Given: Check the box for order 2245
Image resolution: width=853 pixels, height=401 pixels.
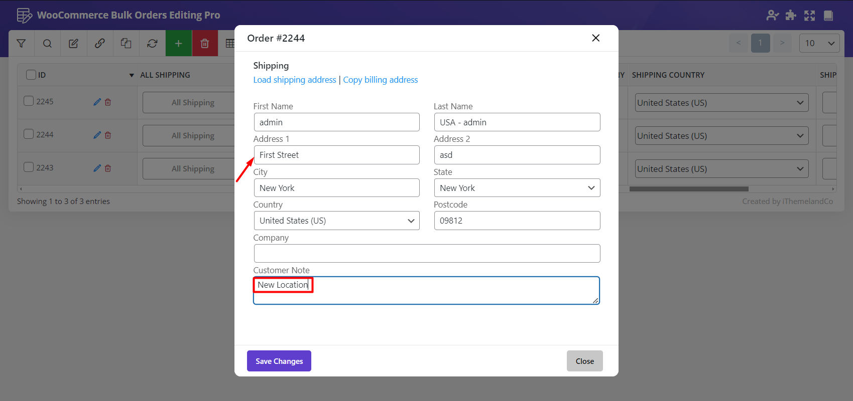Looking at the screenshot, I should coord(29,101).
